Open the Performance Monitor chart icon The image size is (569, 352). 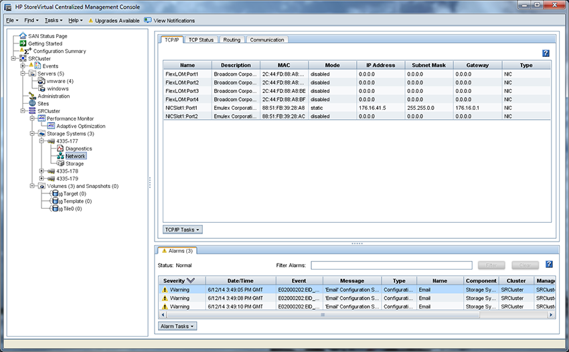[x=42, y=118]
